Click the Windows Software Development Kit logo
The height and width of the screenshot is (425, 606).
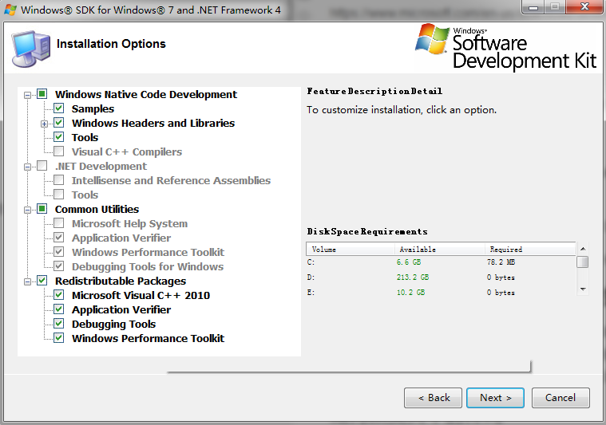click(505, 47)
